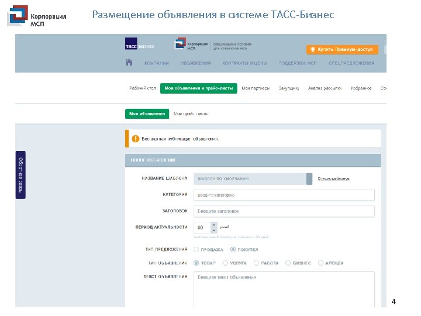421x316 pixels.
Task: Go to the home page via house icon
Action: [x=129, y=63]
